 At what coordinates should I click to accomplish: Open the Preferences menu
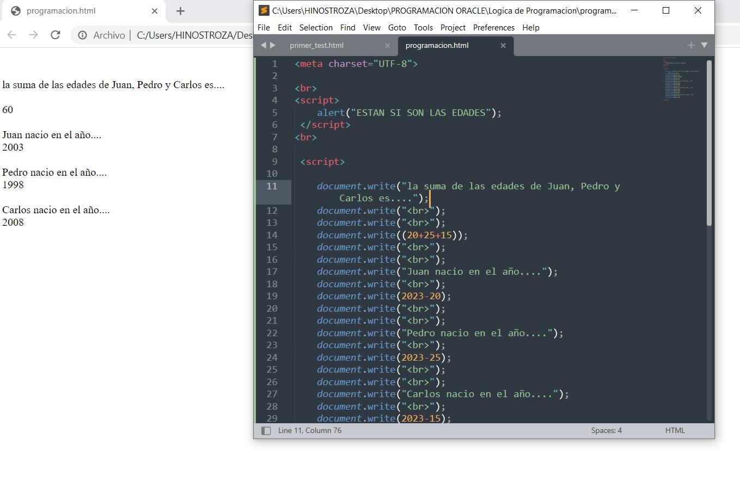pyautogui.click(x=494, y=27)
